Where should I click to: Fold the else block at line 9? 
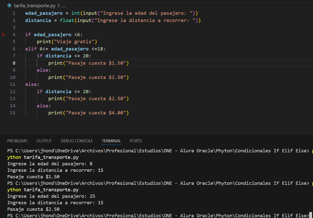pyautogui.click(x=21, y=70)
